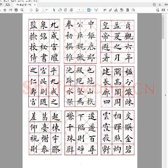Click the character 泉 in the first grid
The width and height of the screenshot is (168, 168).
(44, 25)
